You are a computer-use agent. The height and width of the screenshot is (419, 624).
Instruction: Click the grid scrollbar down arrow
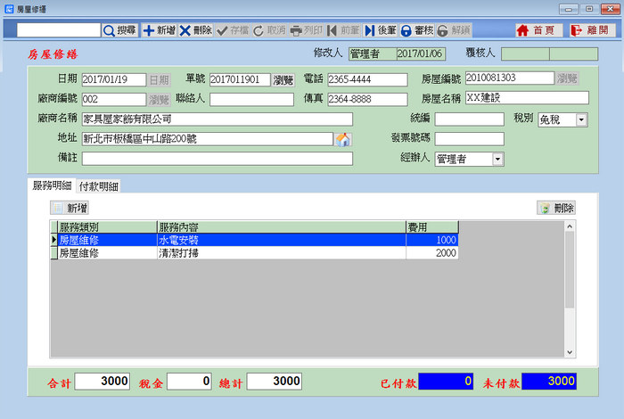point(570,352)
